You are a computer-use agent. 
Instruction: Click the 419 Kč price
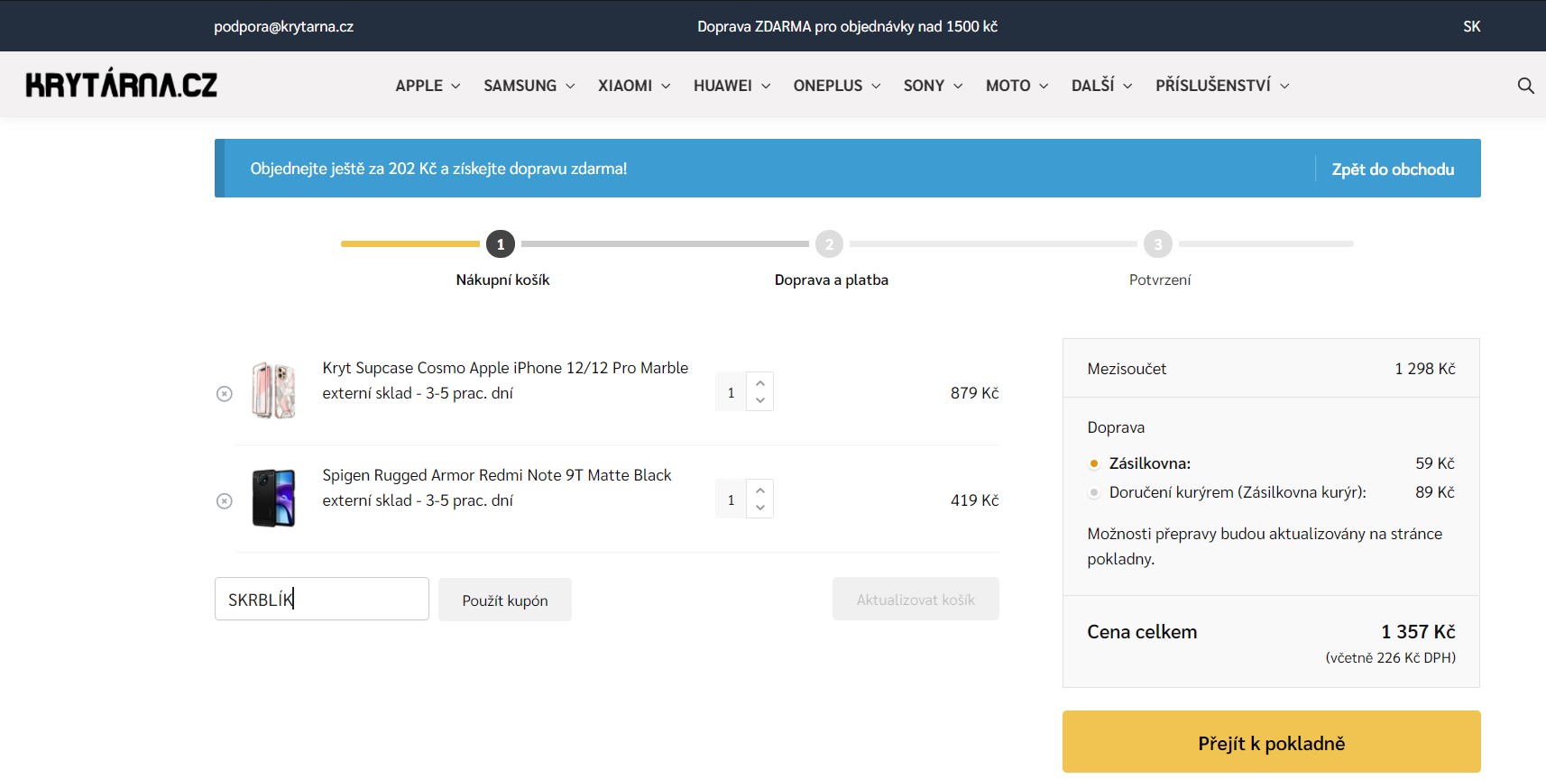[x=974, y=500]
